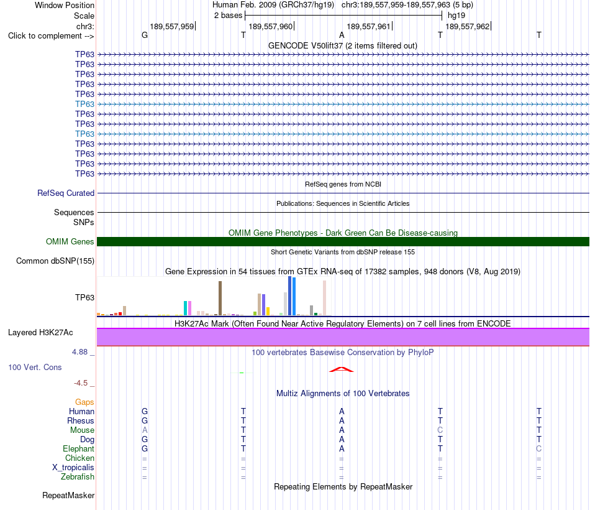
Task: Select the Mouse alignment row label
Action: [82, 430]
